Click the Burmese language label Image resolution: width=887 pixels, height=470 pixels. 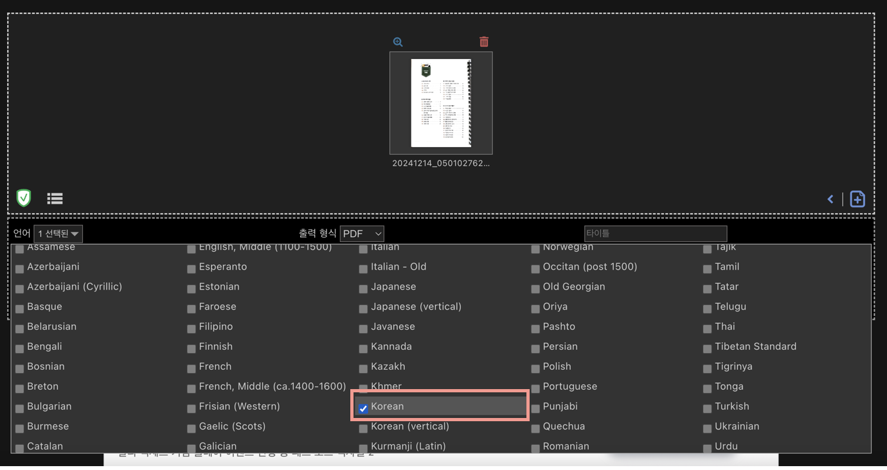coord(48,426)
